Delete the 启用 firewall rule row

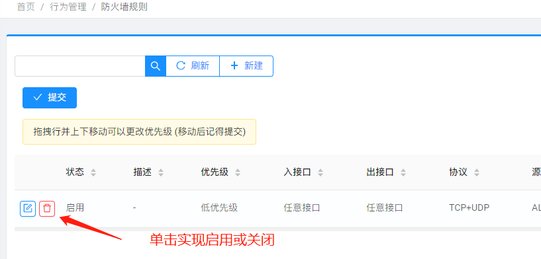47,208
